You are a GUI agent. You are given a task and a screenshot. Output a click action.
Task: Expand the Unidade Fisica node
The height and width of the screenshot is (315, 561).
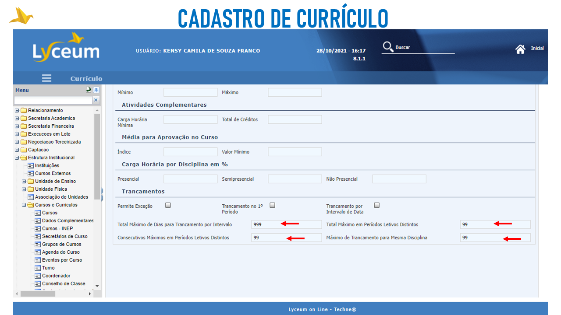[x=24, y=189]
